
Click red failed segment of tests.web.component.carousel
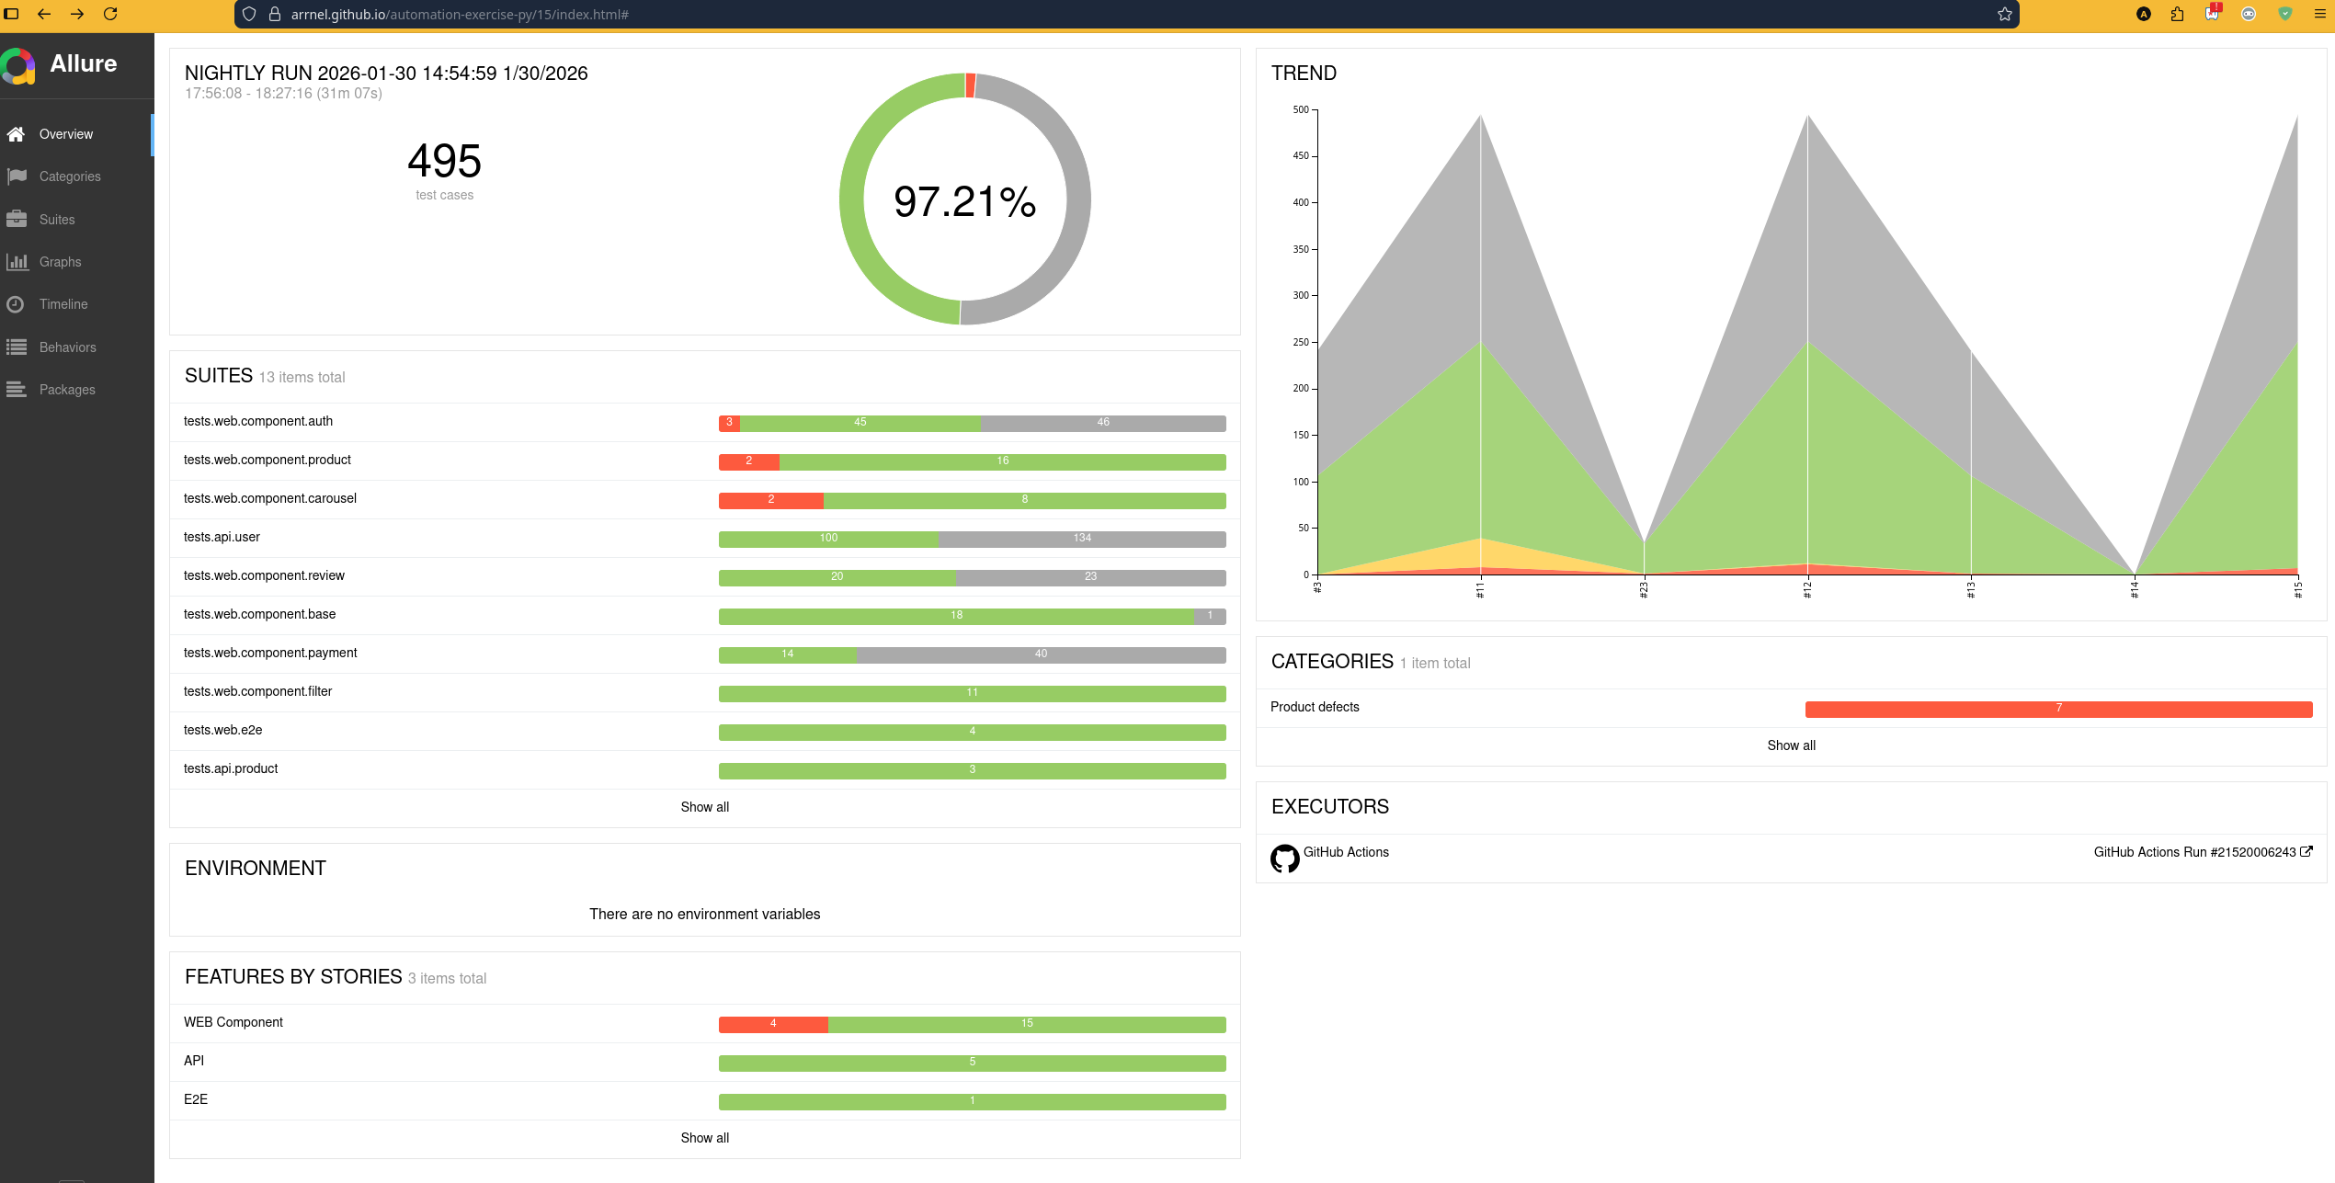click(x=770, y=500)
